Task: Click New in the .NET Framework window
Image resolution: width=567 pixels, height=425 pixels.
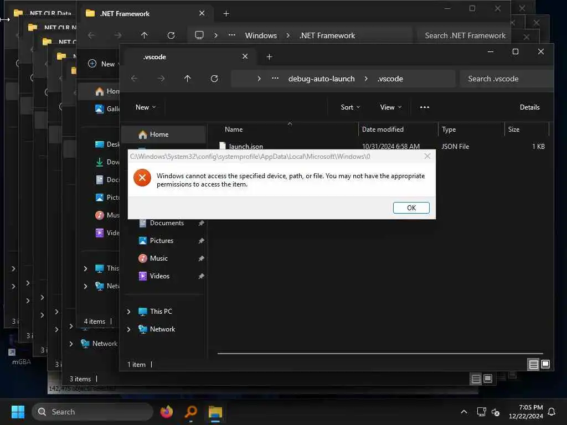Action: coord(104,64)
